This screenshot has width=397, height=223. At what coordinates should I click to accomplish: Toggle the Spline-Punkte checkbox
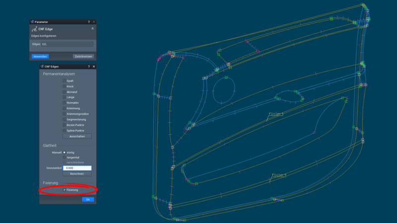tap(64, 130)
